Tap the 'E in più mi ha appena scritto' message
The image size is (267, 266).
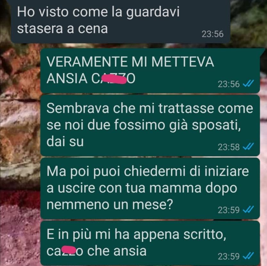150,243
